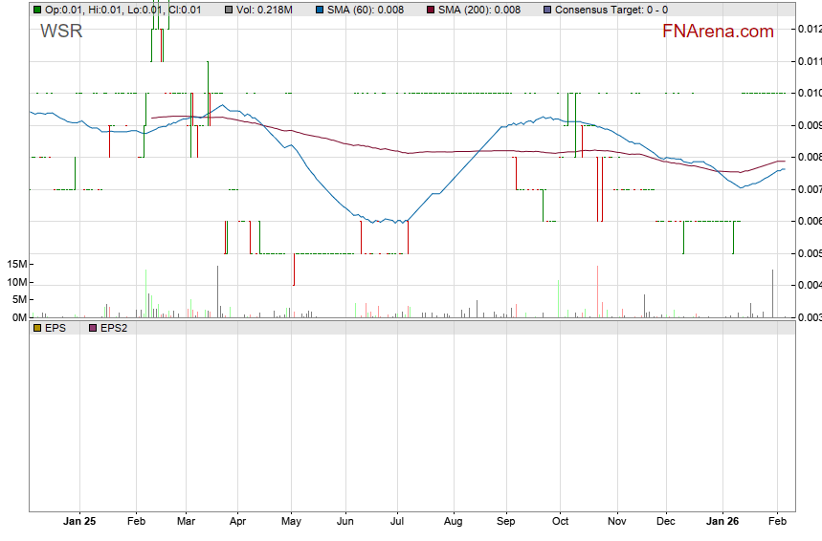Click the yellow EPS legend swatch
The height and width of the screenshot is (541, 822).
click(x=36, y=327)
